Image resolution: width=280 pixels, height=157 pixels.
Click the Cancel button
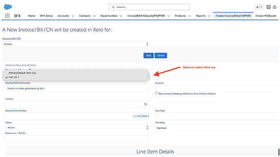[161, 56]
